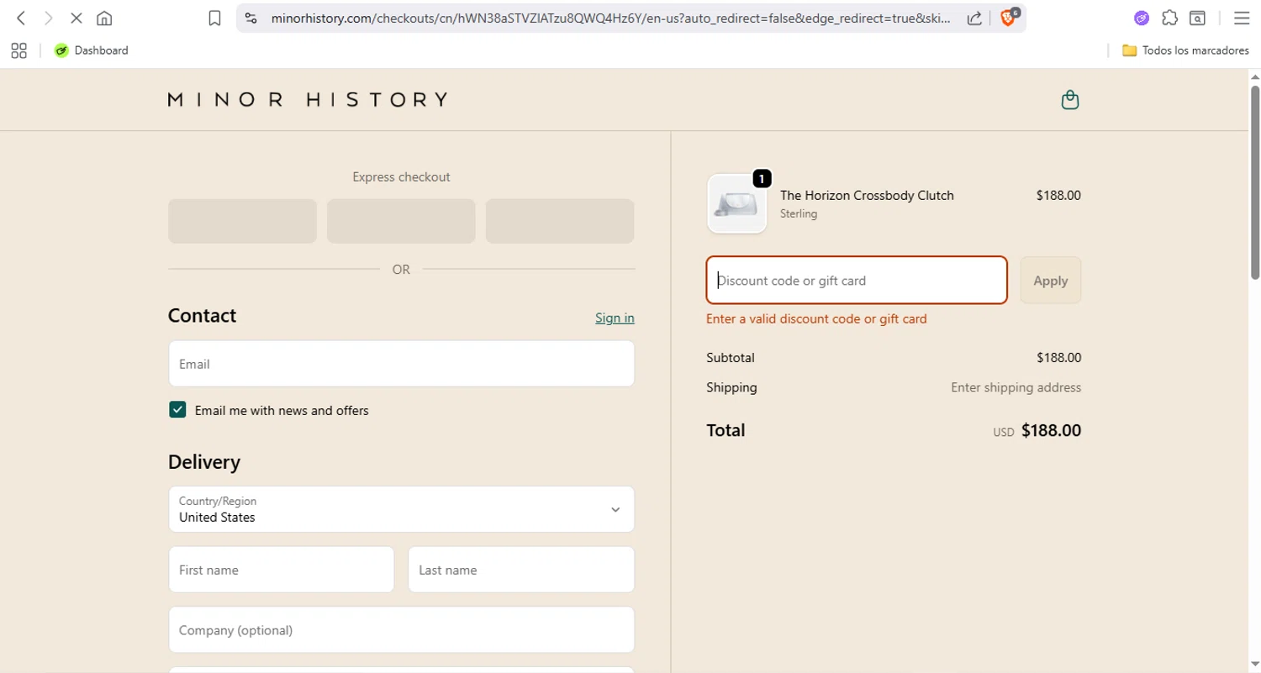This screenshot has width=1261, height=673.
Task: Open Brave Shields lion icon
Action: (1007, 18)
